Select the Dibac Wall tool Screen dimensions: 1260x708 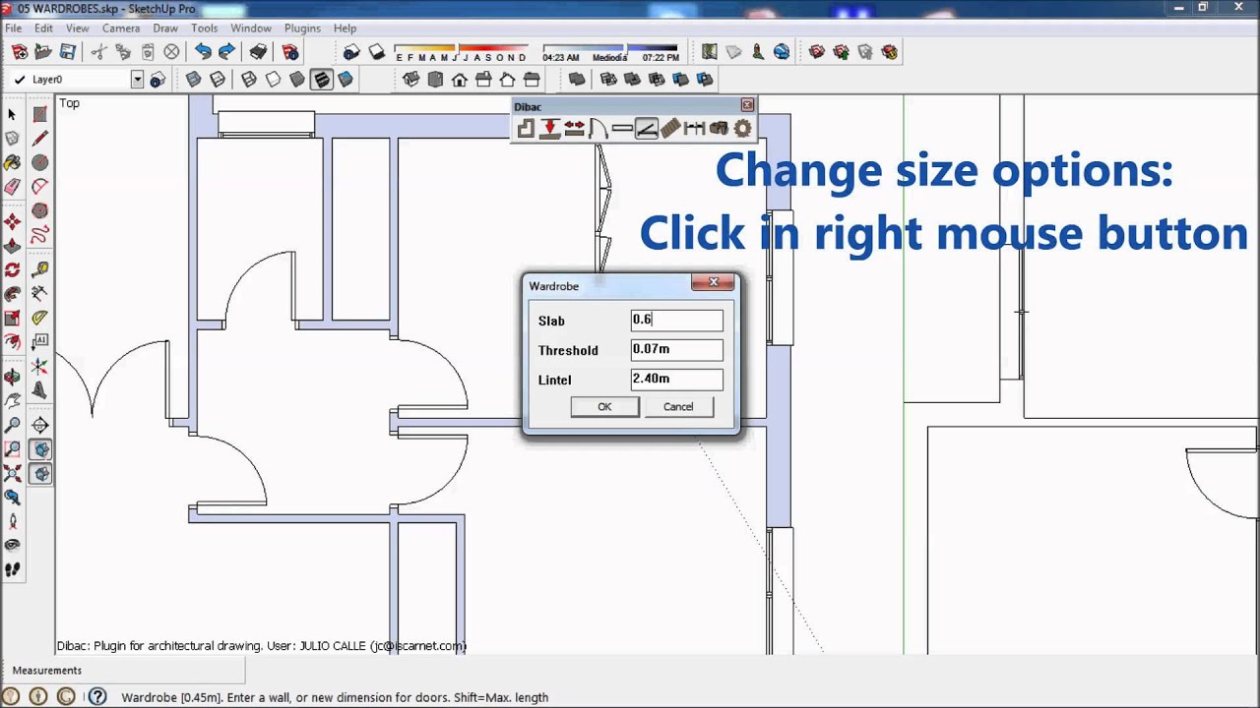(x=526, y=129)
